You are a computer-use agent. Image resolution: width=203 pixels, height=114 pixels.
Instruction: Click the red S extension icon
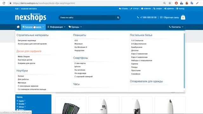[187, 3]
